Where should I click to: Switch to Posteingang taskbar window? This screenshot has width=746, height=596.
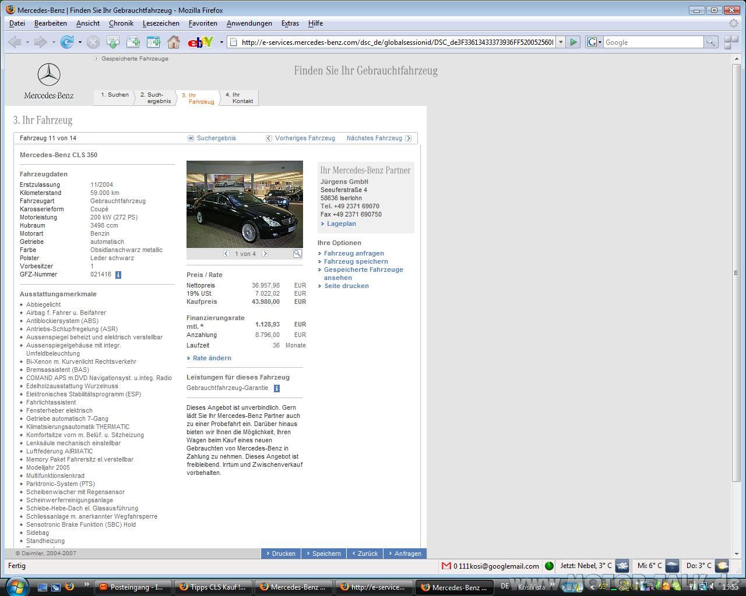[133, 587]
